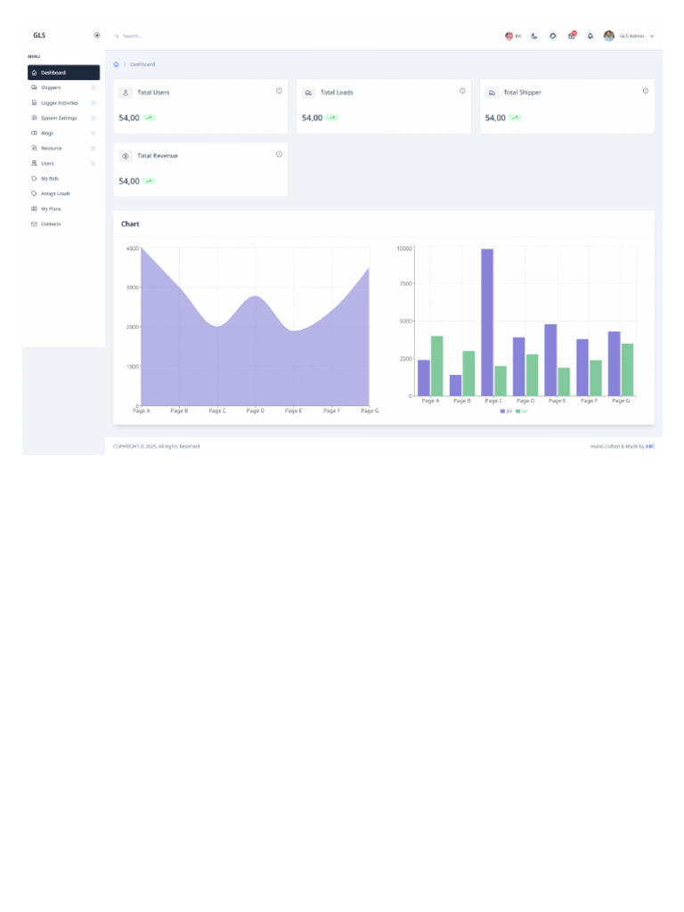Click the GLS Admin avatar picture

(609, 36)
